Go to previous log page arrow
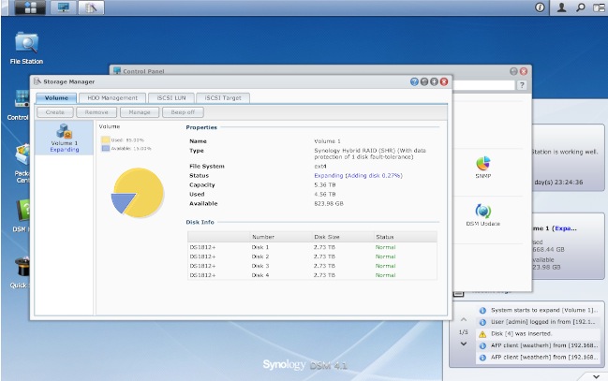Image resolution: width=608 pixels, height=381 pixels. pos(464,320)
